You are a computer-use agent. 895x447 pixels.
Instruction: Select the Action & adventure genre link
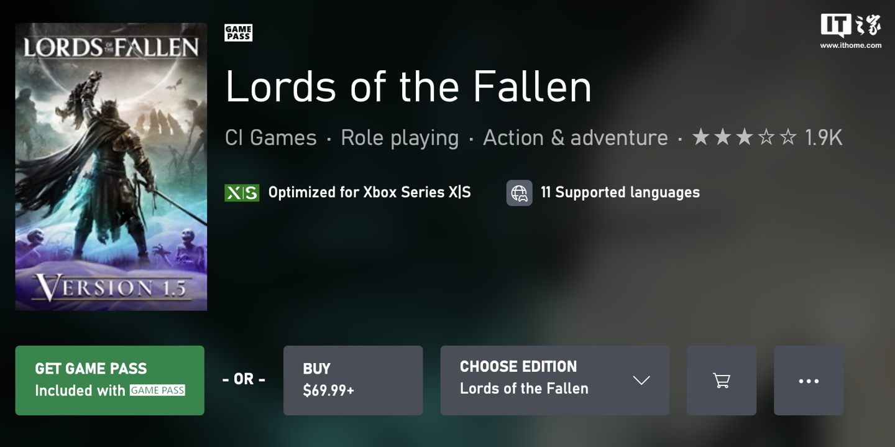point(575,137)
